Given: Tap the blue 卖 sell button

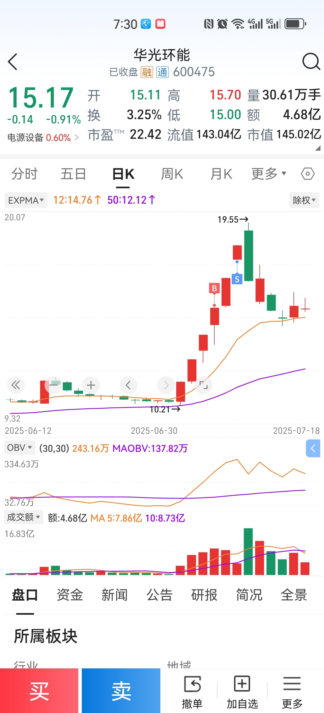Looking at the screenshot, I should point(121,691).
